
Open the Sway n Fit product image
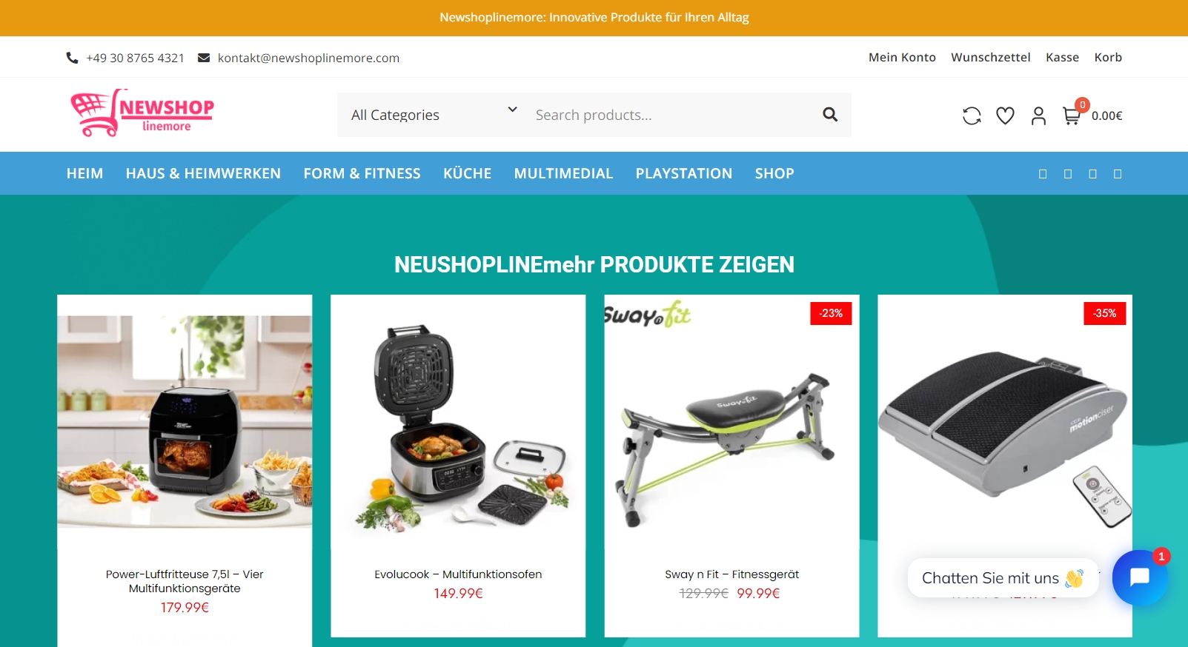coord(731,426)
